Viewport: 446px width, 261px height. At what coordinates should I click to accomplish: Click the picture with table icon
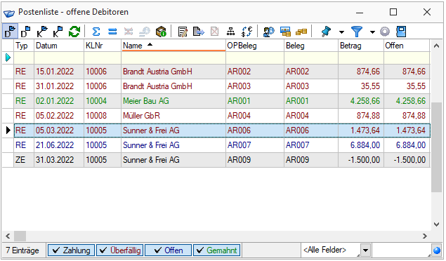[285, 32]
